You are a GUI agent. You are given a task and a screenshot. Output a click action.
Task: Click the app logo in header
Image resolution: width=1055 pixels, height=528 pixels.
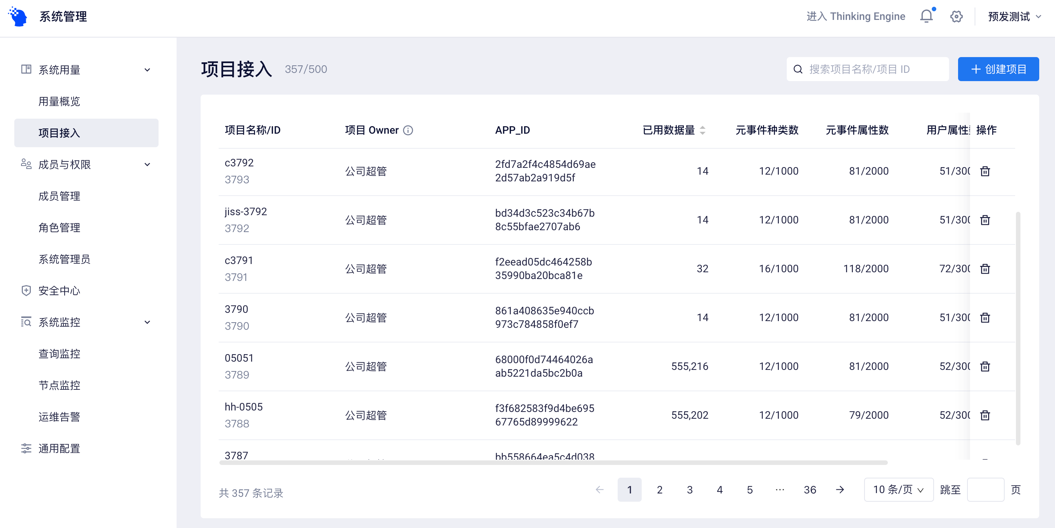[x=18, y=17]
